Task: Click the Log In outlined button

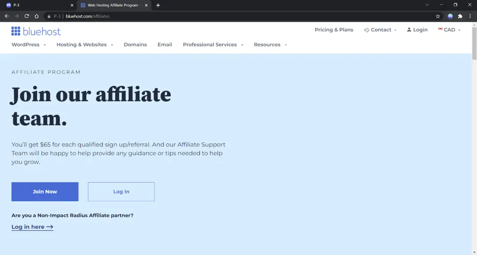Action: pyautogui.click(x=122, y=192)
